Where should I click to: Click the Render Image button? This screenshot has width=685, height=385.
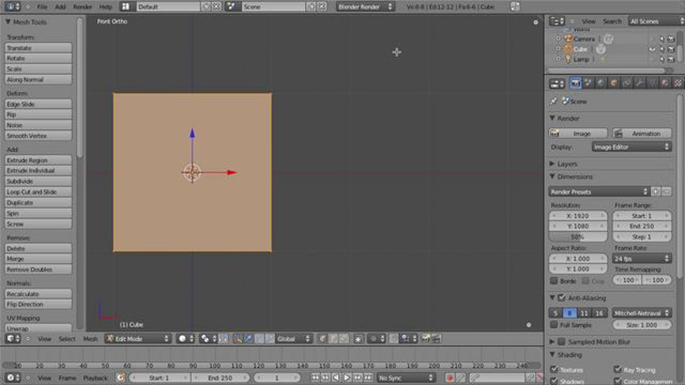[578, 133]
